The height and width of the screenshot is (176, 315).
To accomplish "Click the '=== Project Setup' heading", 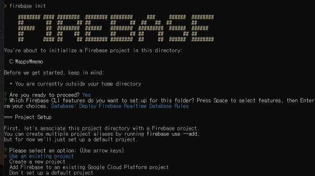I will (28, 117).
